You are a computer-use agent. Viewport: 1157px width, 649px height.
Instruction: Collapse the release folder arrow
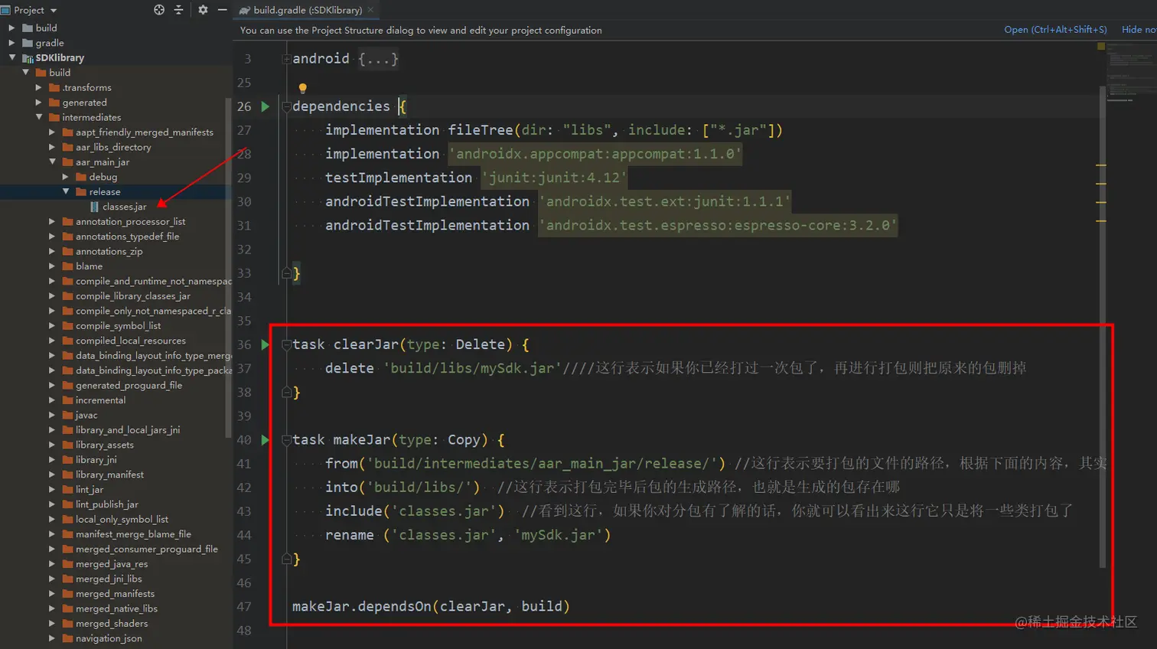coord(66,191)
